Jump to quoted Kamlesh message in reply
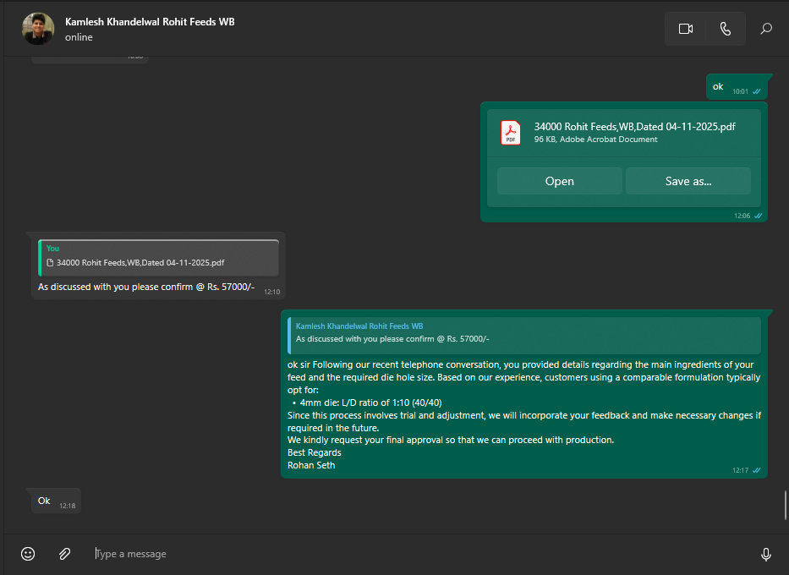This screenshot has width=789, height=575. 523,332
